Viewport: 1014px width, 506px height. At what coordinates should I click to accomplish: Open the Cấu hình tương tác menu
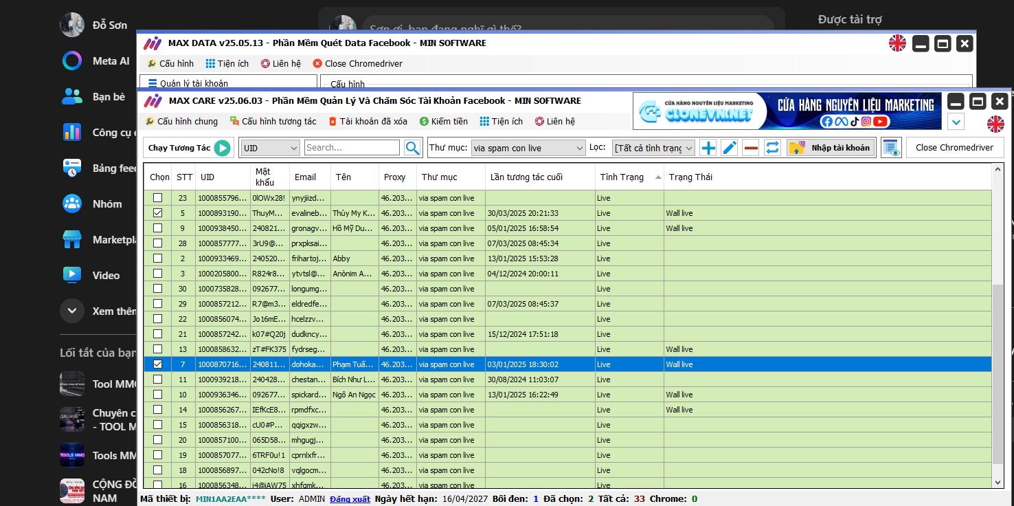click(273, 122)
